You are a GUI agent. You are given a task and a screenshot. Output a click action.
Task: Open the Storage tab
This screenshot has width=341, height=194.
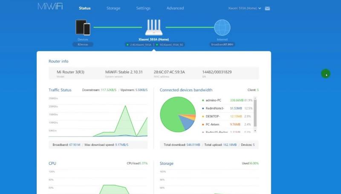(x=113, y=8)
